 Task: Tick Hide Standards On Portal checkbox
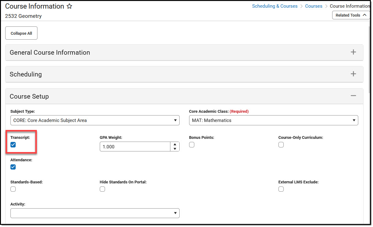103,189
